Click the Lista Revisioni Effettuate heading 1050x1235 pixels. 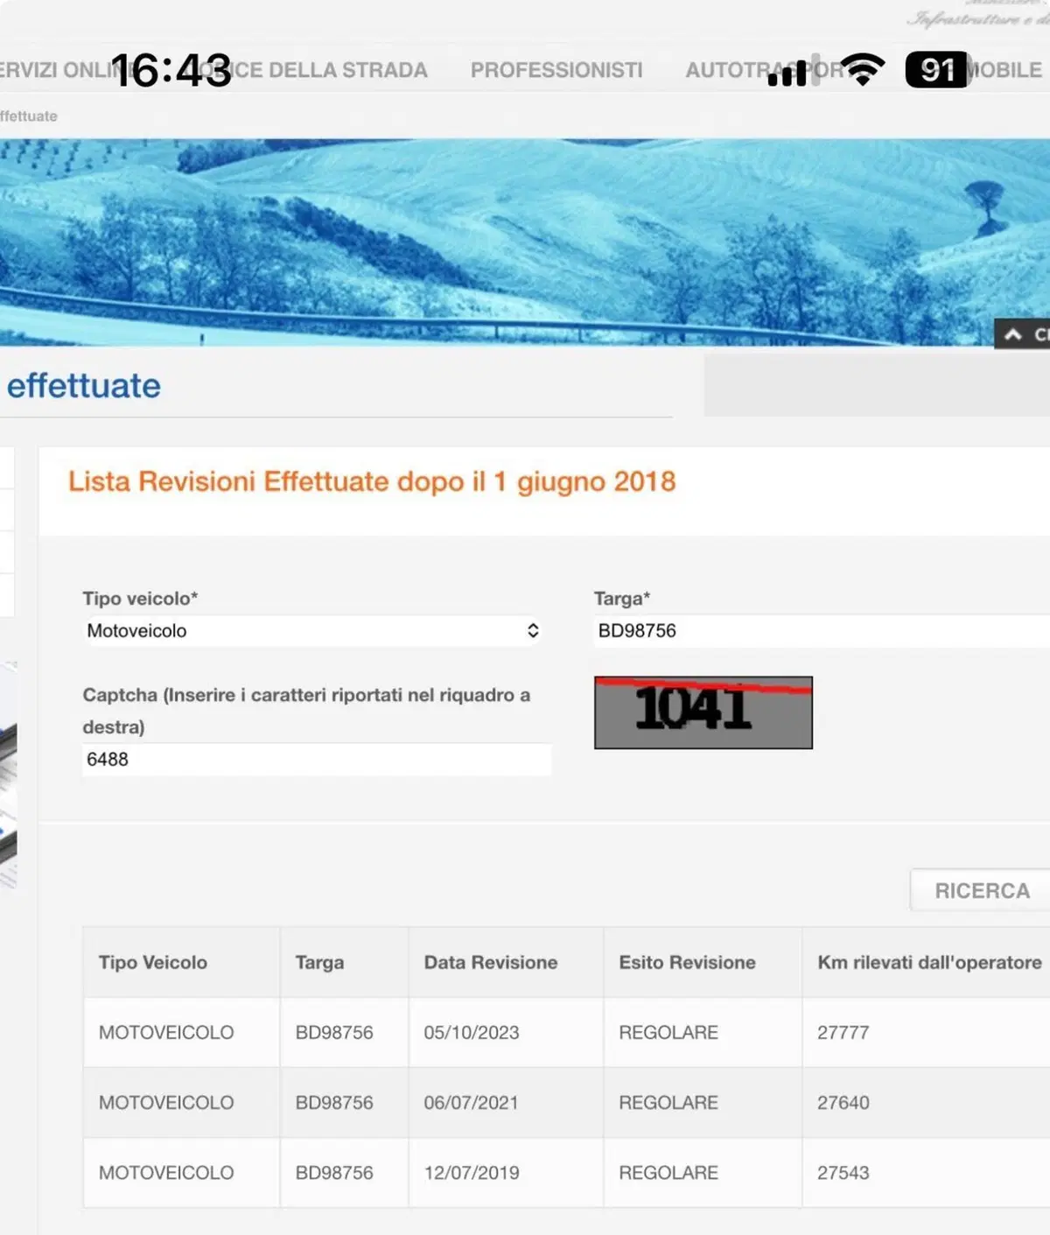pyautogui.click(x=372, y=481)
